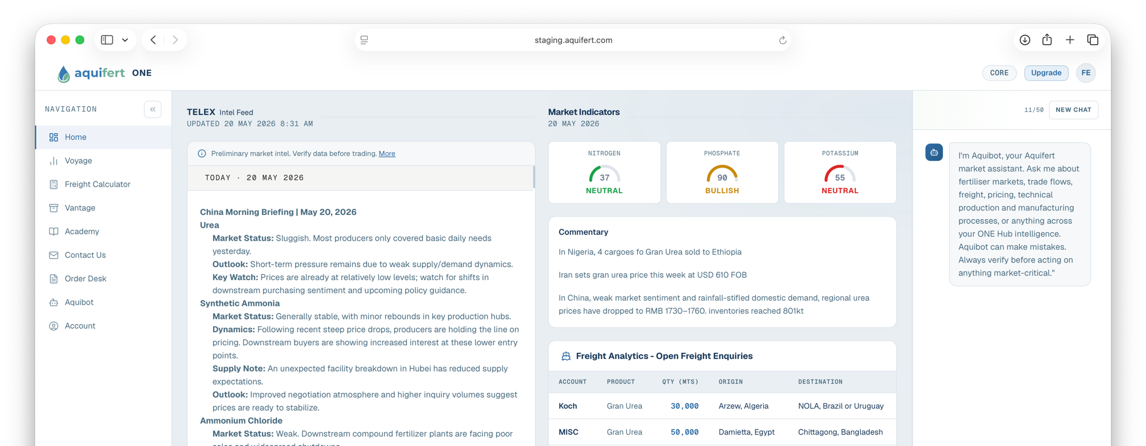Reload the page with the refresh icon
Screen dimensions: 1146x446
(x=782, y=40)
